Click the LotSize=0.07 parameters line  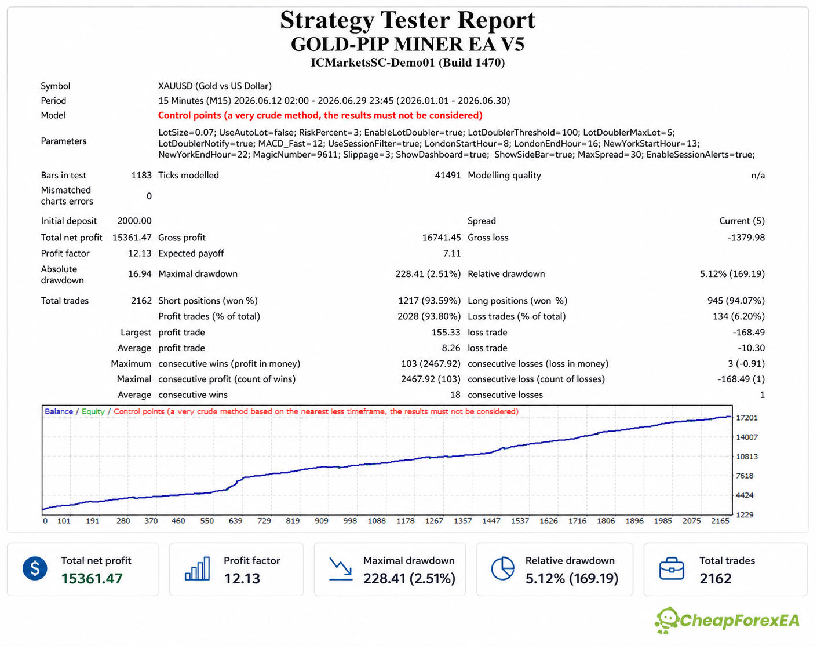417,133
